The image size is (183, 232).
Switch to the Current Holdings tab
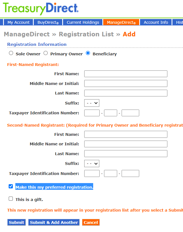point(83,22)
